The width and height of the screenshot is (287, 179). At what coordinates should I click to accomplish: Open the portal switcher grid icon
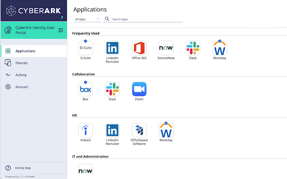(61, 30)
